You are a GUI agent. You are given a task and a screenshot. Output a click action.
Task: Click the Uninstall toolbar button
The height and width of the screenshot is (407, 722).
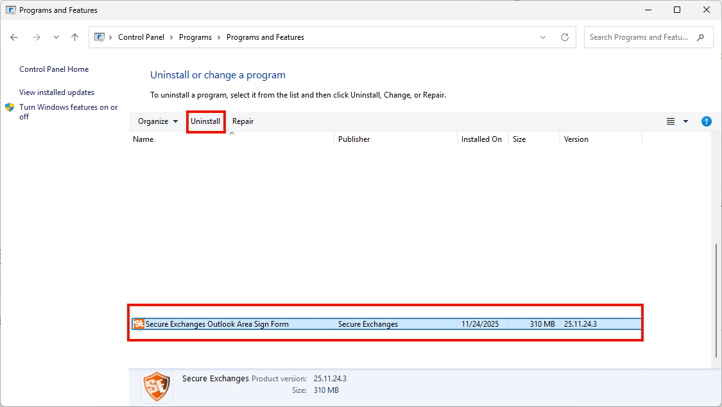pos(205,121)
